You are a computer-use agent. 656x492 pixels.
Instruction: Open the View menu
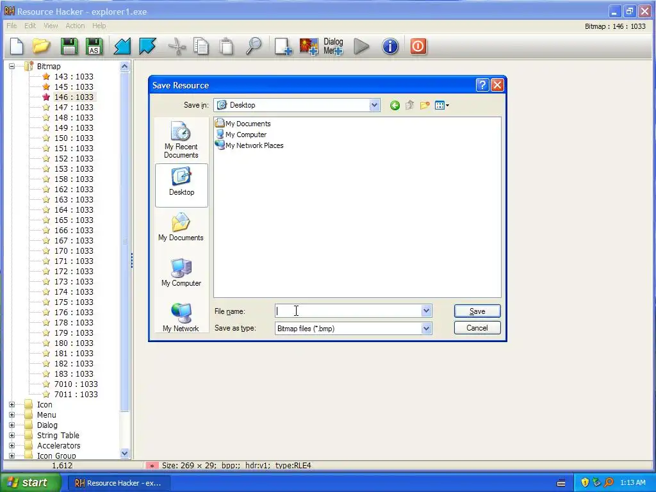pos(51,26)
